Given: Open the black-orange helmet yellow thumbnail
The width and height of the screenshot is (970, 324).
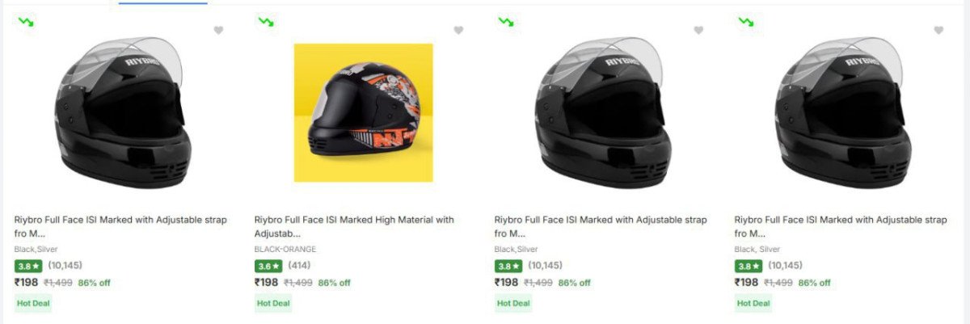Looking at the screenshot, I should 363,112.
